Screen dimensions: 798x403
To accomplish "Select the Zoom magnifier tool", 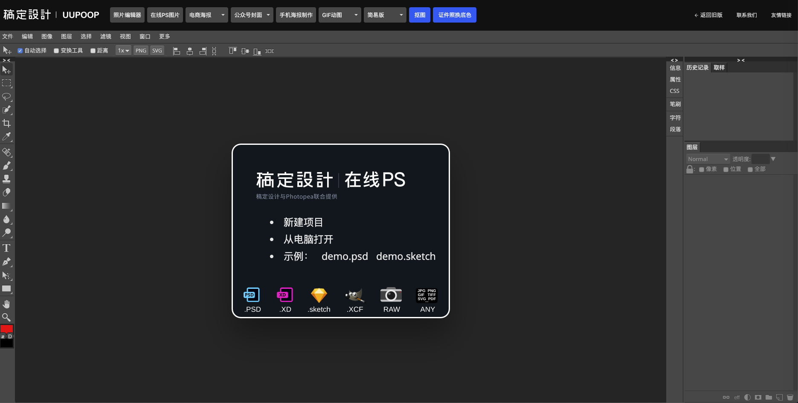I will coord(6,317).
